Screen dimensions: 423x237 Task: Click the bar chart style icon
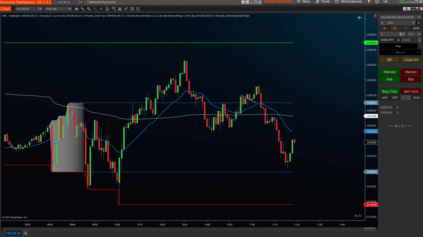77,9
